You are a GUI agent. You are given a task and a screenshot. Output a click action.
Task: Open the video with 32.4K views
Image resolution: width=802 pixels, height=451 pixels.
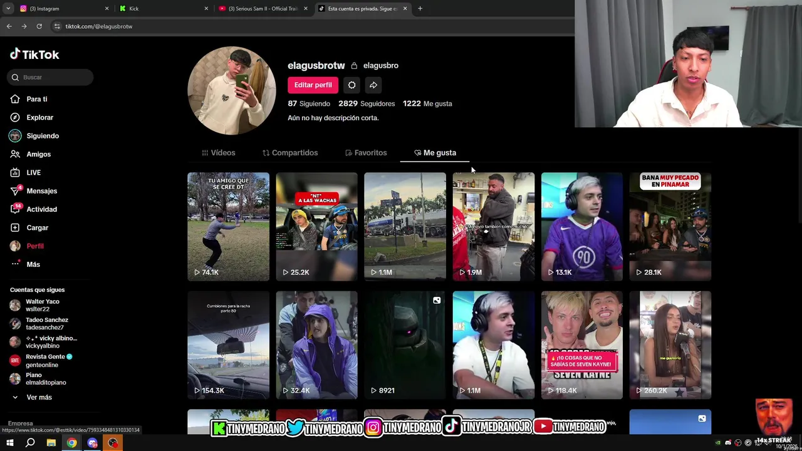click(x=316, y=345)
